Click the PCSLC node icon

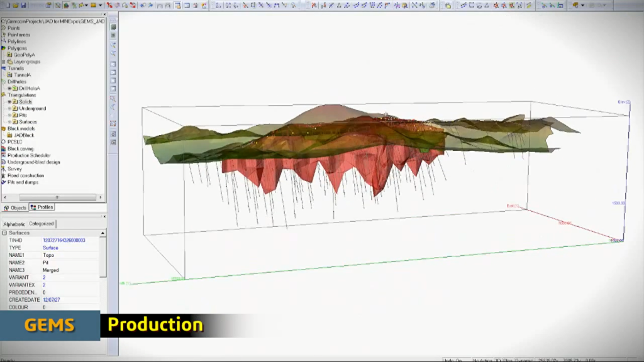(x=4, y=142)
